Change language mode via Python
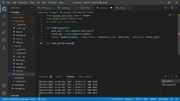 coord(153,99)
